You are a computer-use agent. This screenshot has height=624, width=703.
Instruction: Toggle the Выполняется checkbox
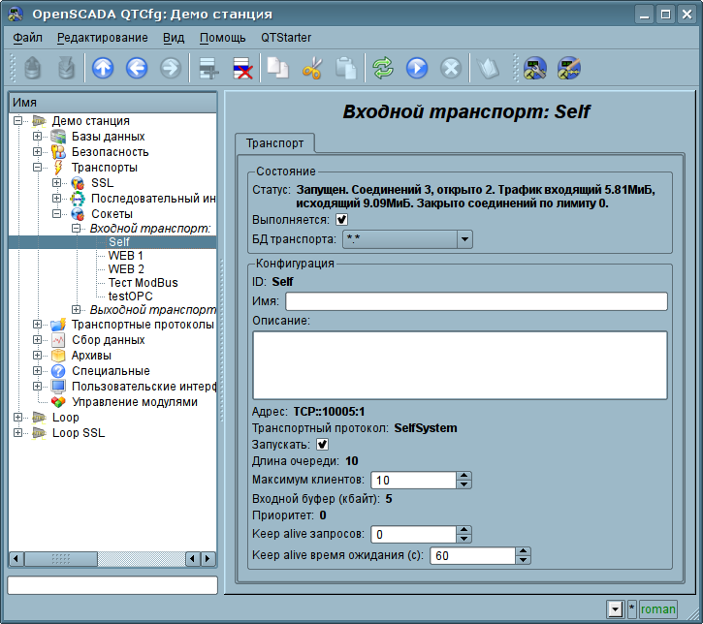[x=341, y=220]
